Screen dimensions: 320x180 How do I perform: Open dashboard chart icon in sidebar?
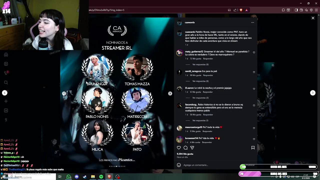point(6,110)
